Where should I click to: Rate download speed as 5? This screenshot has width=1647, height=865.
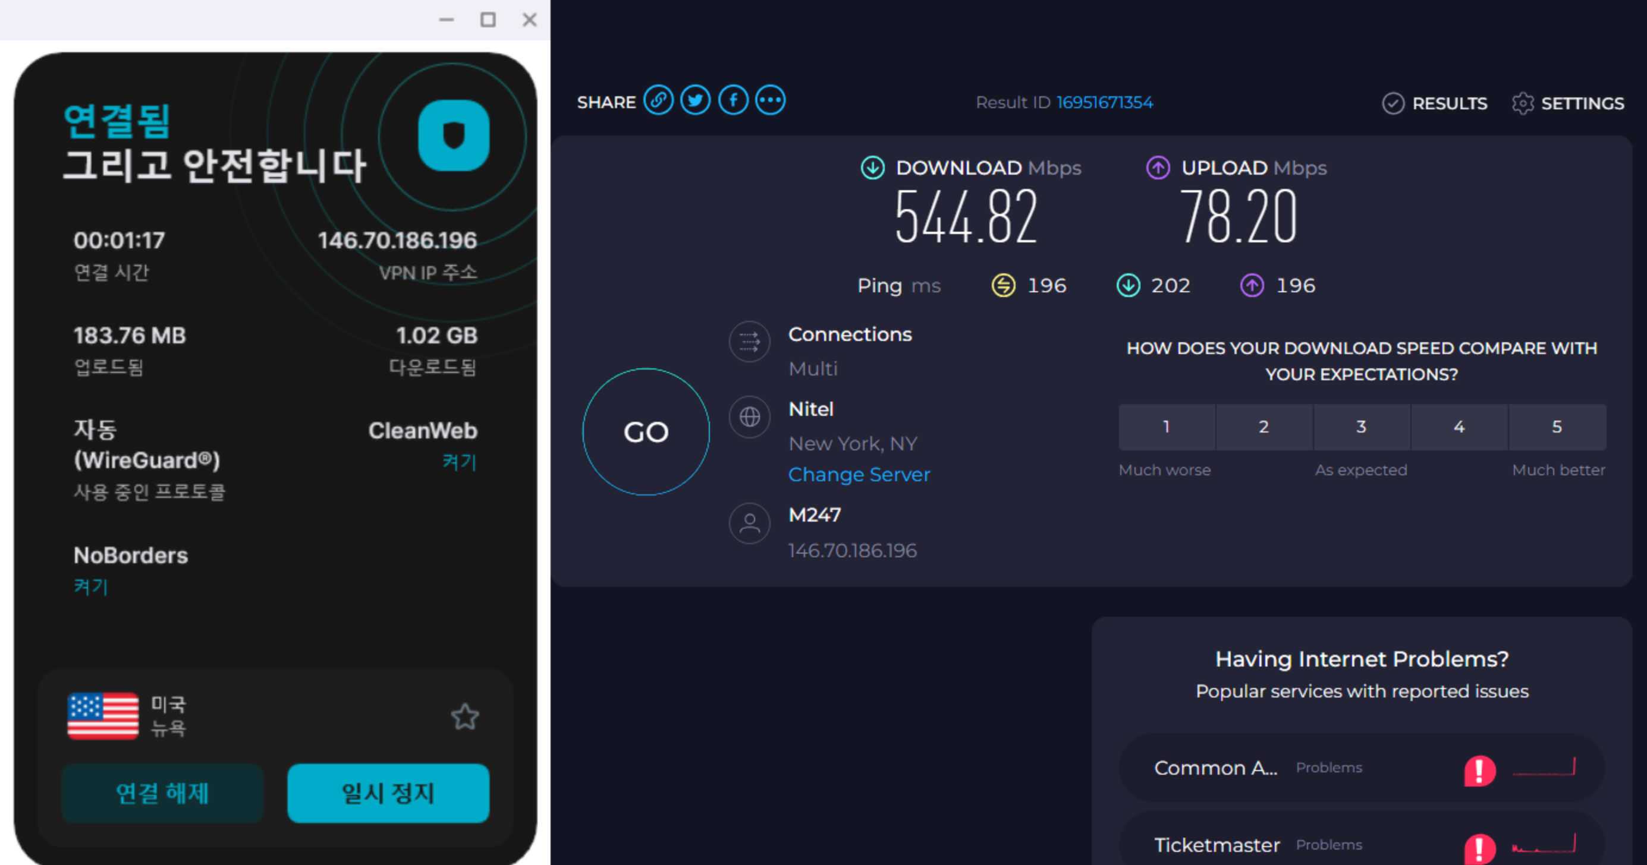coord(1556,427)
